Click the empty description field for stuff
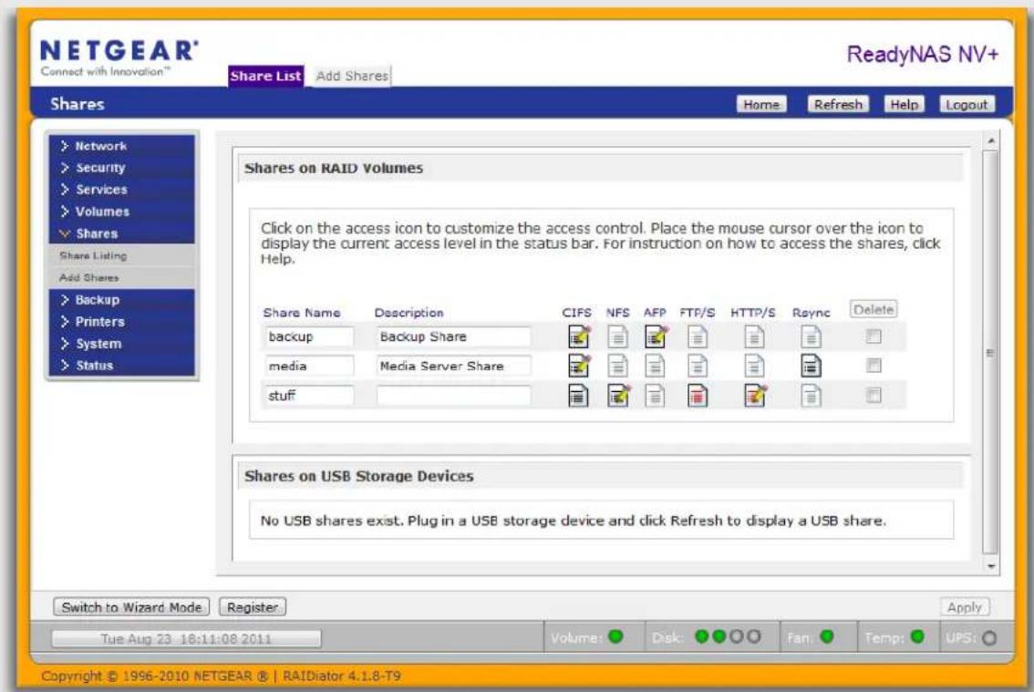The height and width of the screenshot is (692, 1034). [453, 395]
